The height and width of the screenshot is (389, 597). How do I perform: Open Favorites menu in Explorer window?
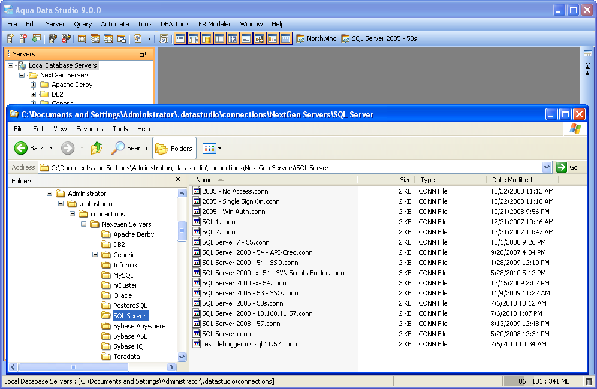click(89, 129)
